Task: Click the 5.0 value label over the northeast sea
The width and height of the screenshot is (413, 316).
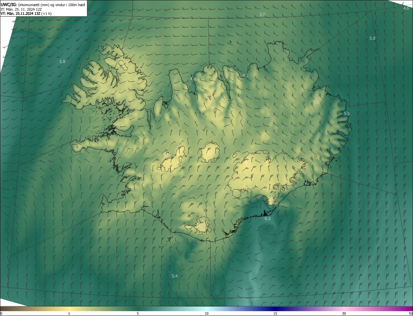Action: click(372, 38)
